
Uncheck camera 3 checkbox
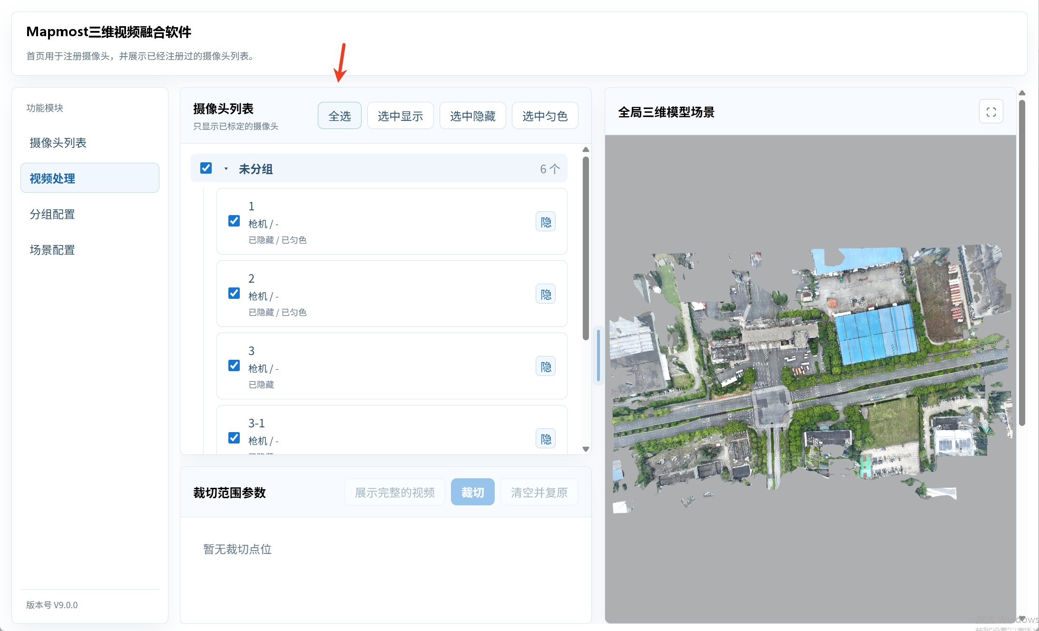click(234, 365)
